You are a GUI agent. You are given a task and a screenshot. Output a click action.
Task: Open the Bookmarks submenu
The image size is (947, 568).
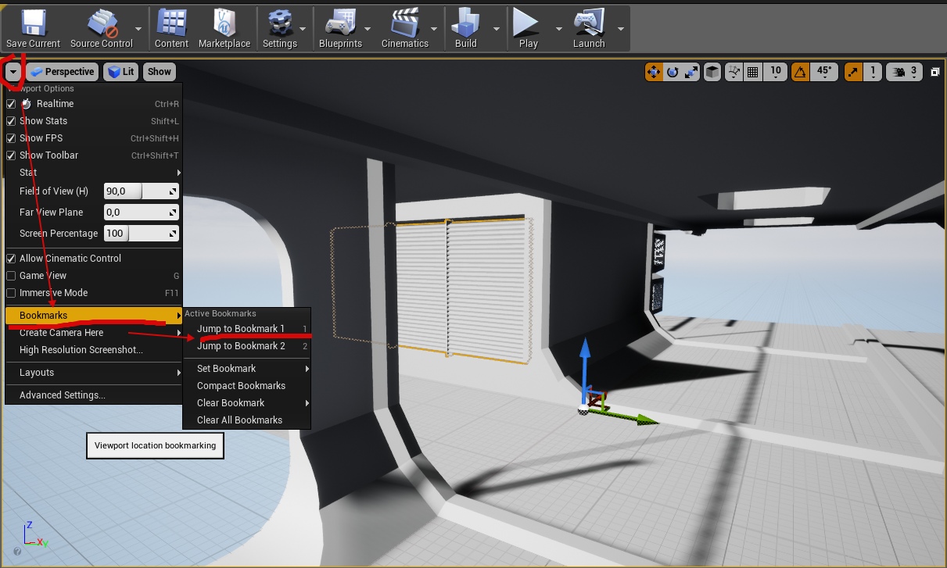[94, 316]
